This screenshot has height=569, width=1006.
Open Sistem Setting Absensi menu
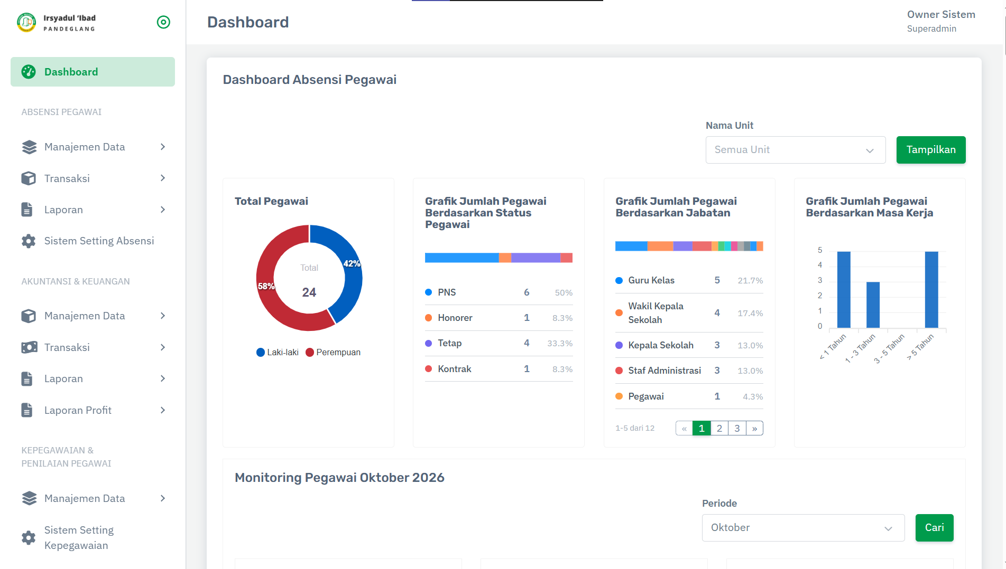click(x=93, y=241)
